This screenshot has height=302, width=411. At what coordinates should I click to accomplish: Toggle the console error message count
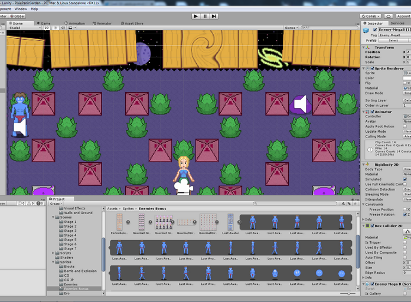[40, 203]
